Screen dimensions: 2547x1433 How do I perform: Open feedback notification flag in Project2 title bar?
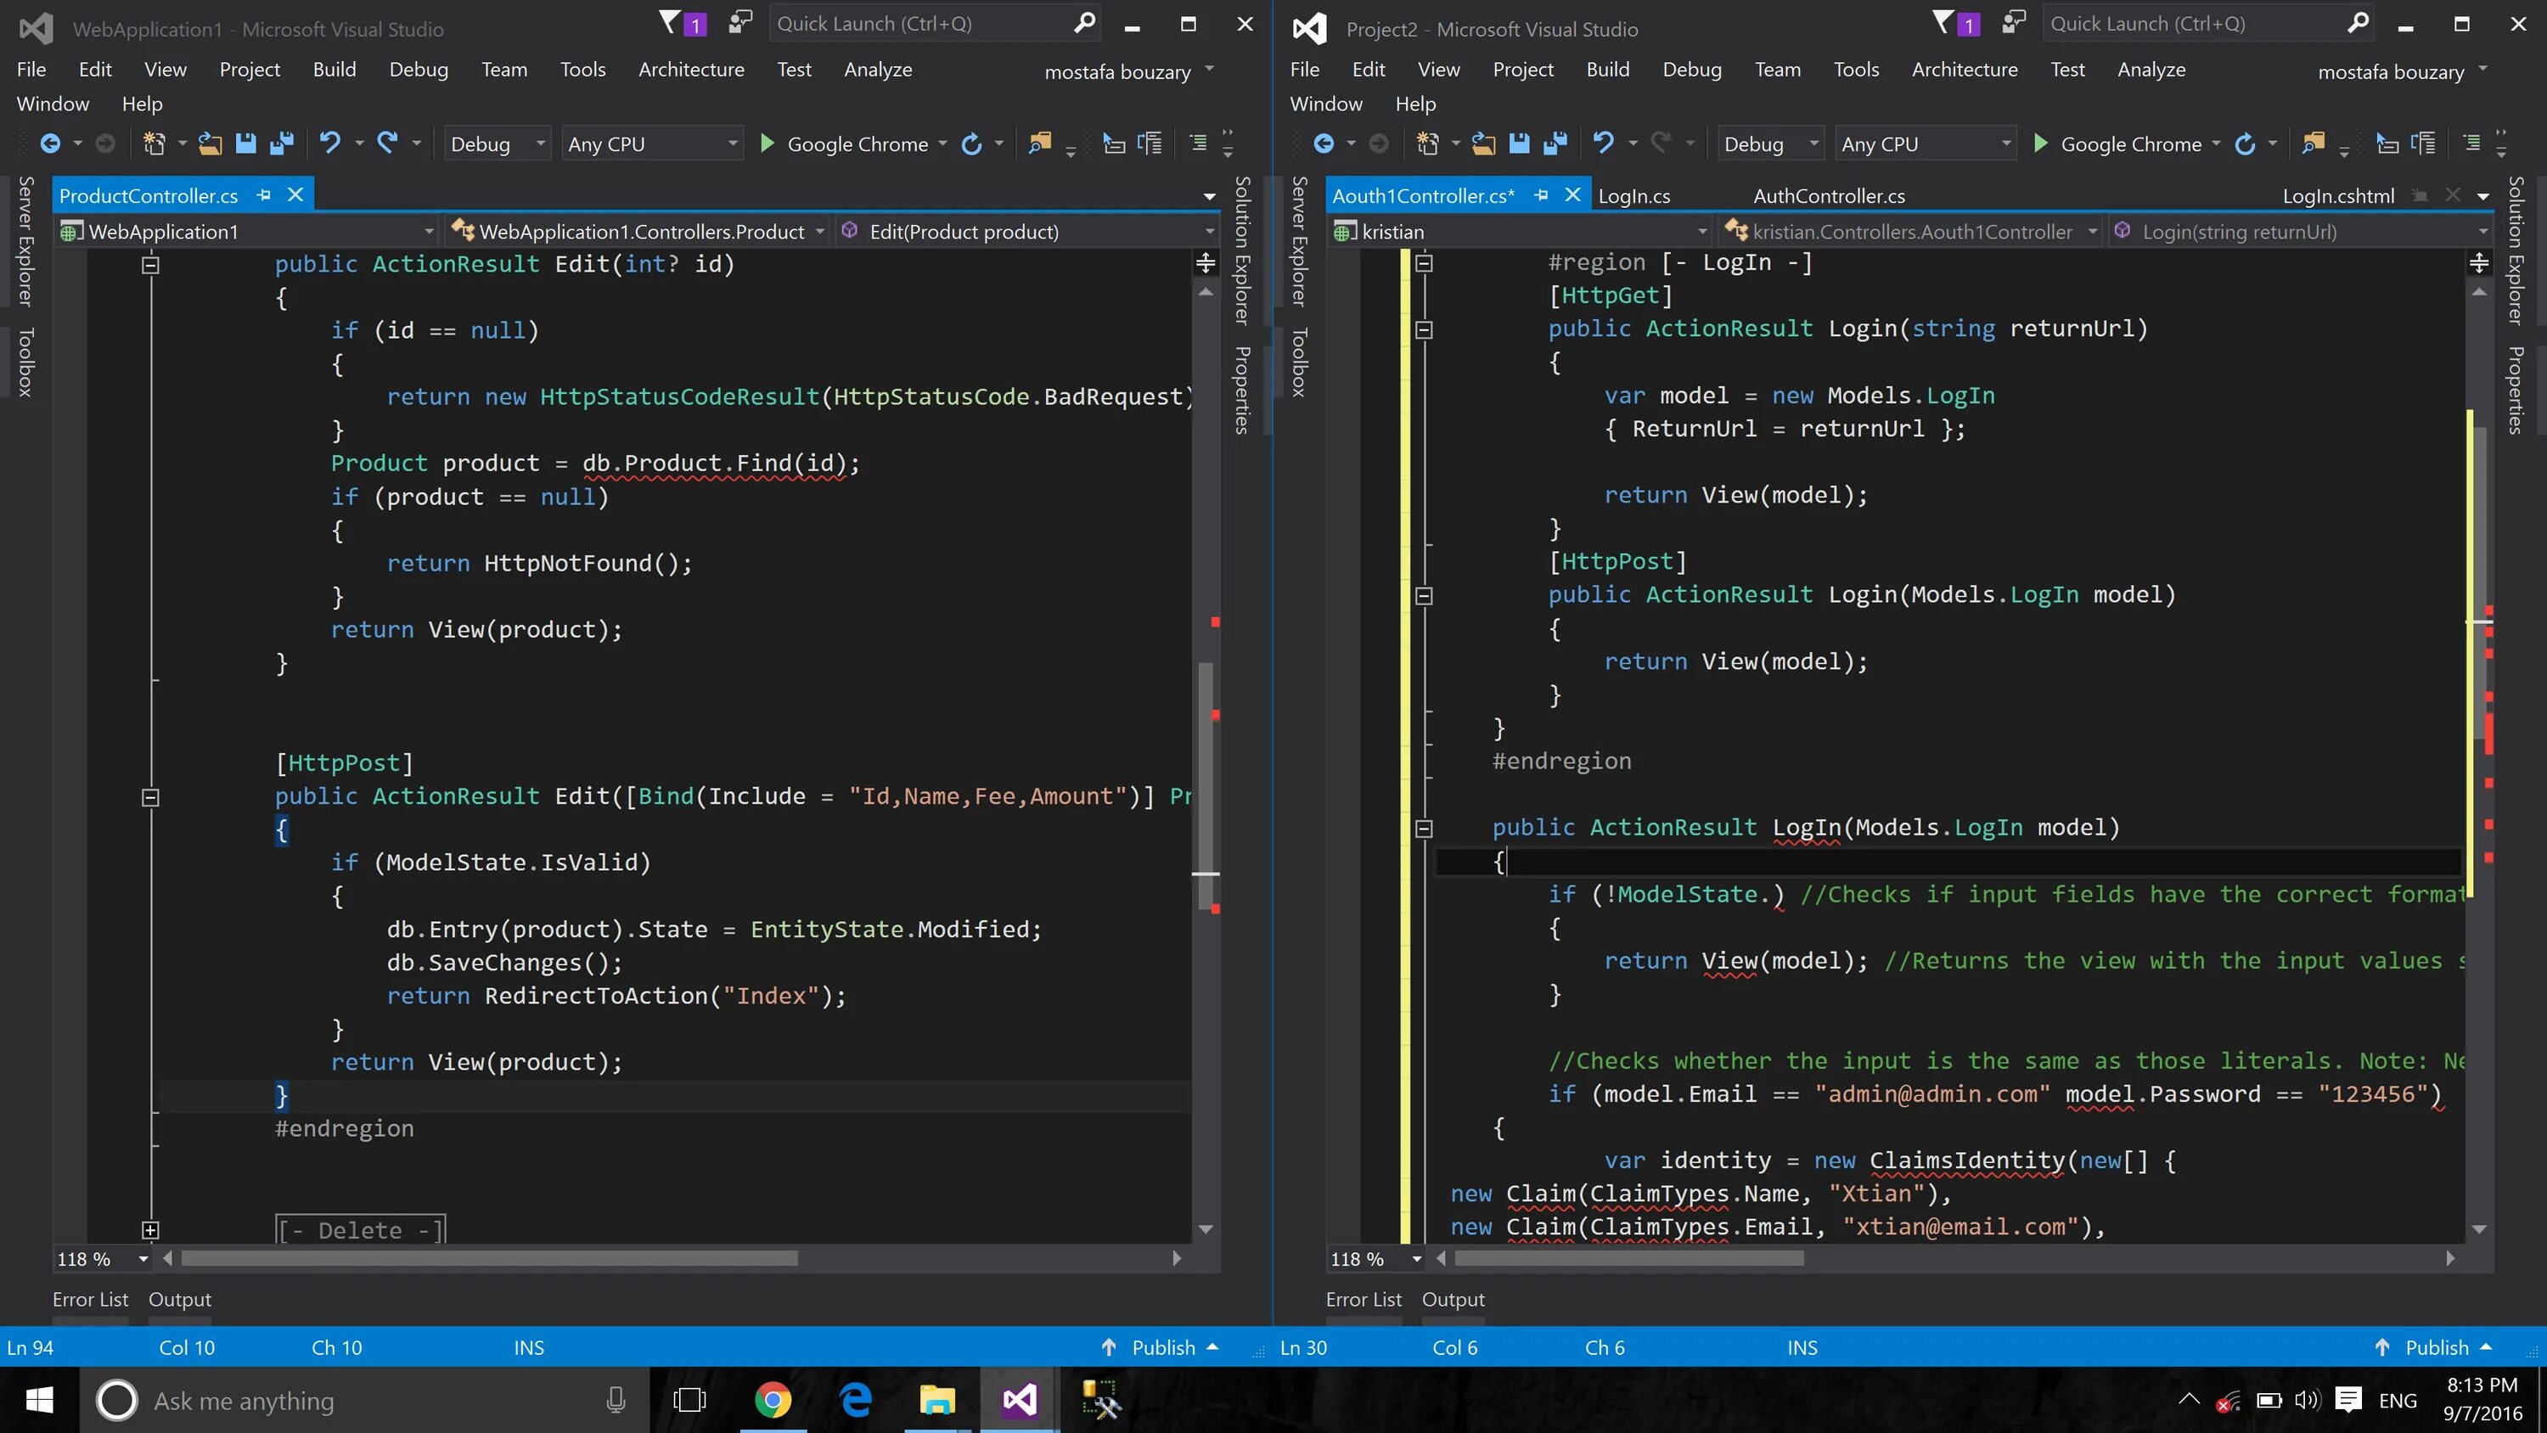[1944, 24]
